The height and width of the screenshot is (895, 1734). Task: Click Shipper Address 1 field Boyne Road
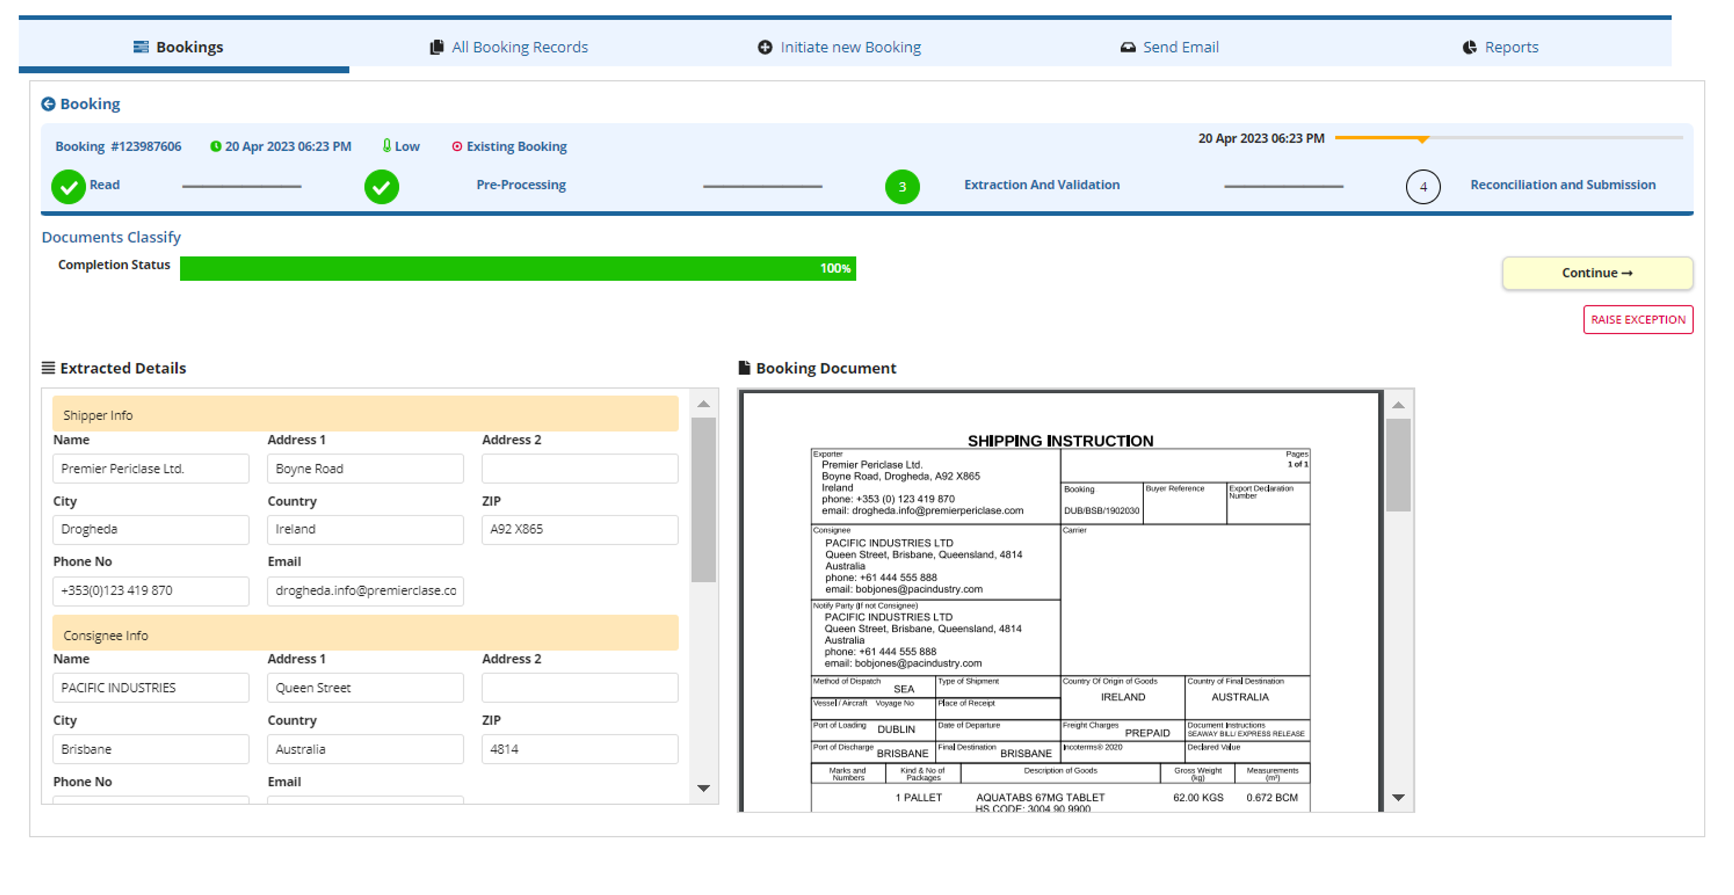[365, 468]
